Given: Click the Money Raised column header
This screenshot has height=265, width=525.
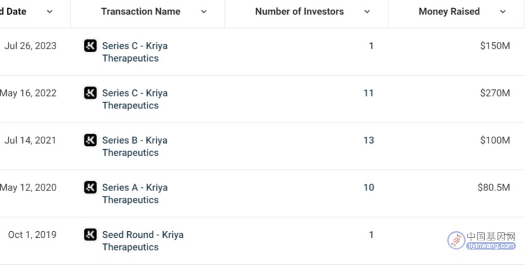Looking at the screenshot, I should [449, 11].
